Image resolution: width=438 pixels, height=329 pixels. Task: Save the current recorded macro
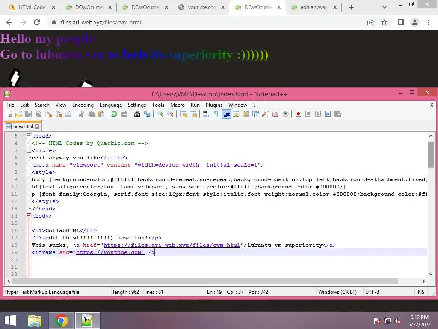click(338, 114)
